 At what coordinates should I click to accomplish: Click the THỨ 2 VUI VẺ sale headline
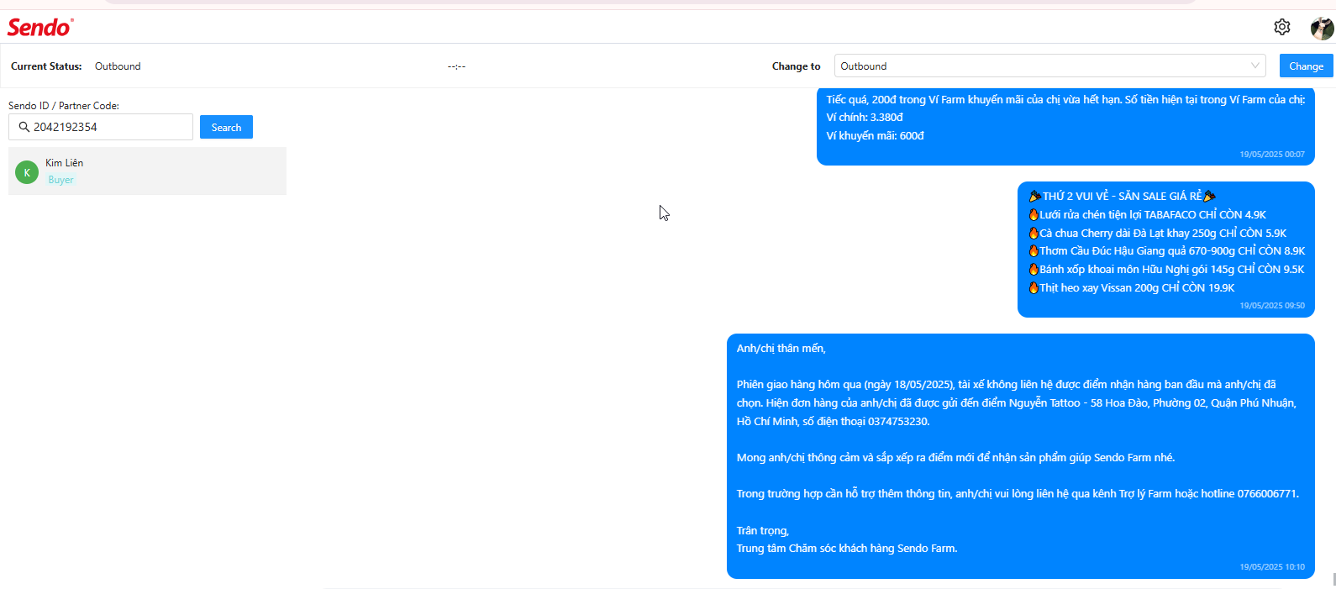(x=1122, y=196)
